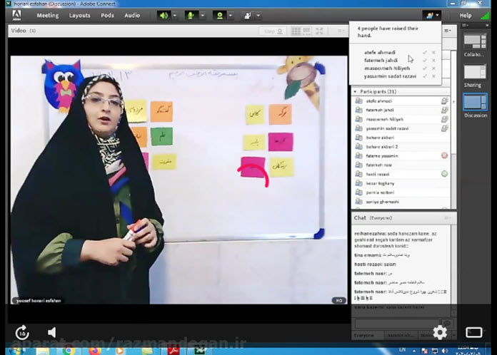The image size is (497, 355).
Task: Decline yassamin sadat razavi's raised hand
Action: [x=433, y=76]
